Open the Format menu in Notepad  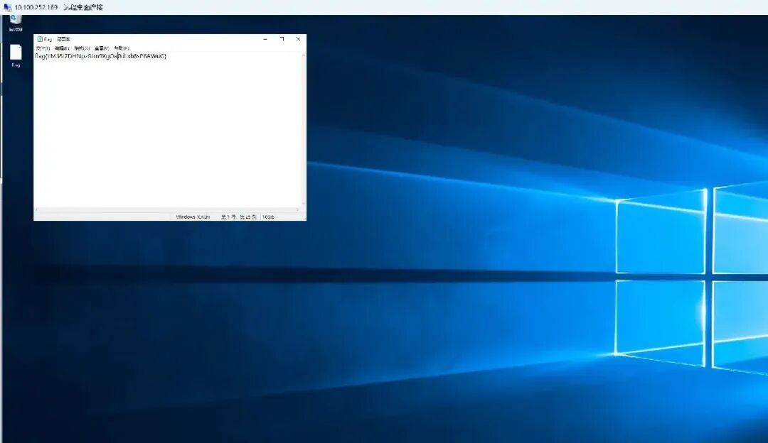tap(81, 48)
